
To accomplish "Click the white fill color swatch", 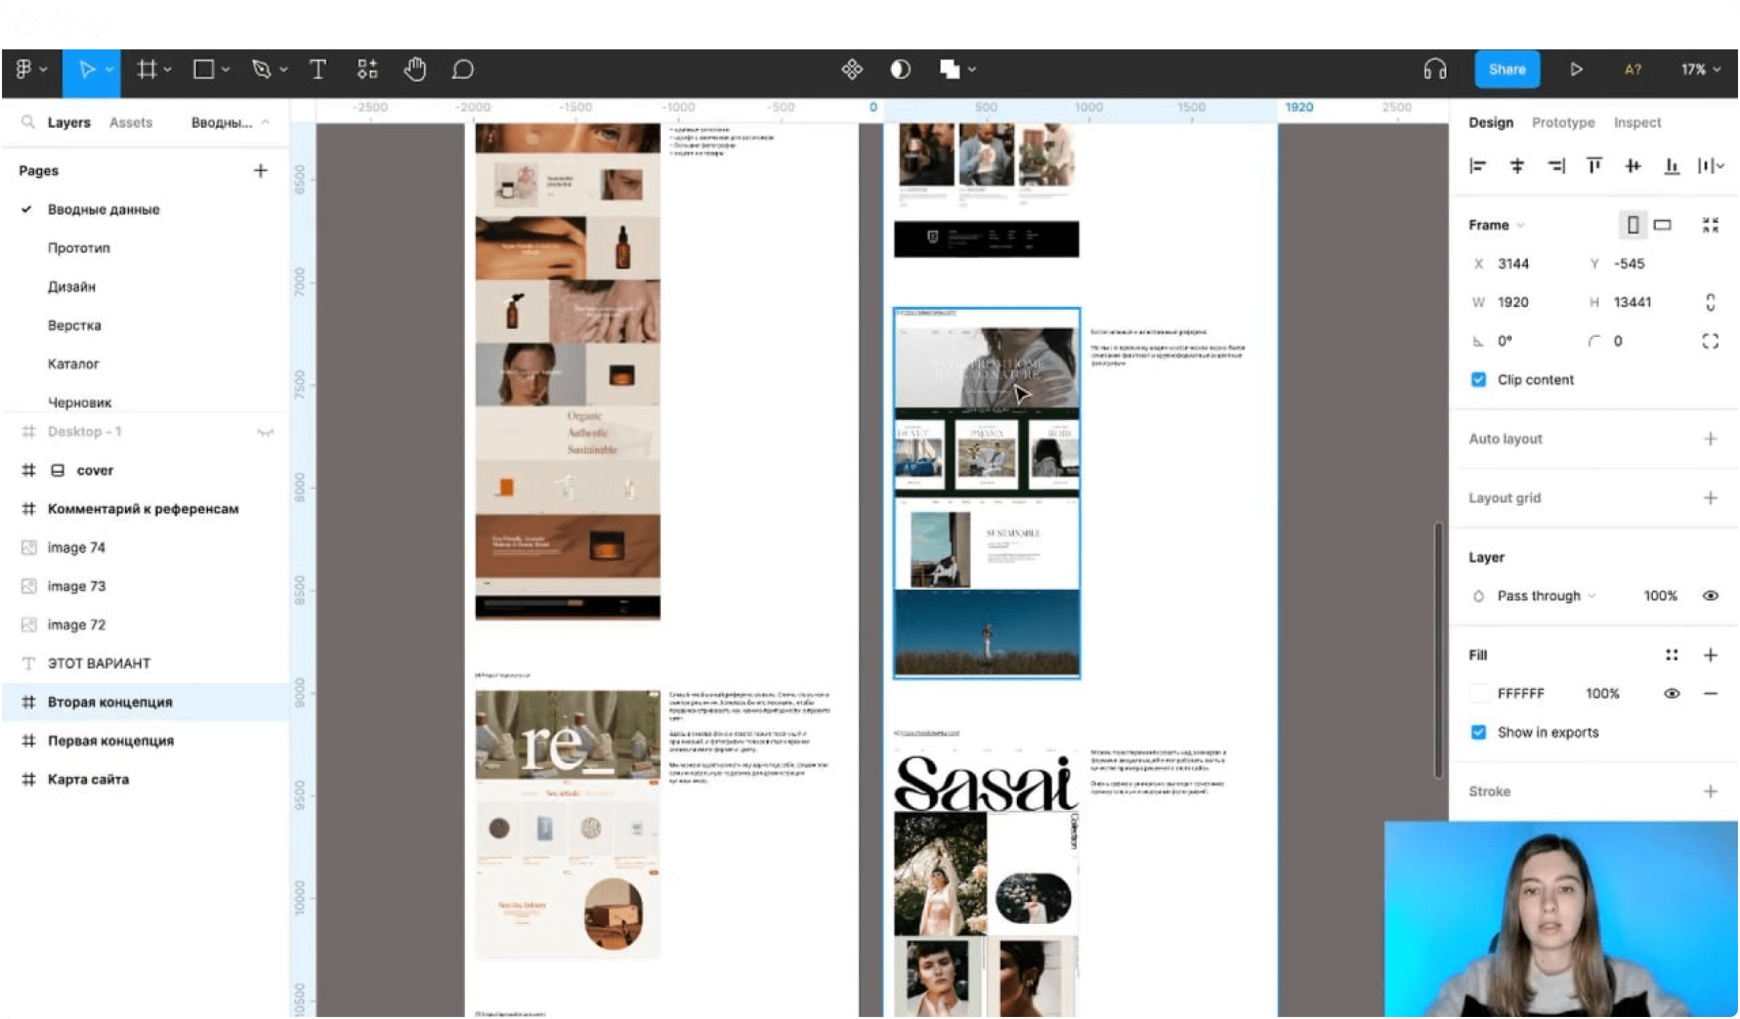I will pyautogui.click(x=1478, y=694).
